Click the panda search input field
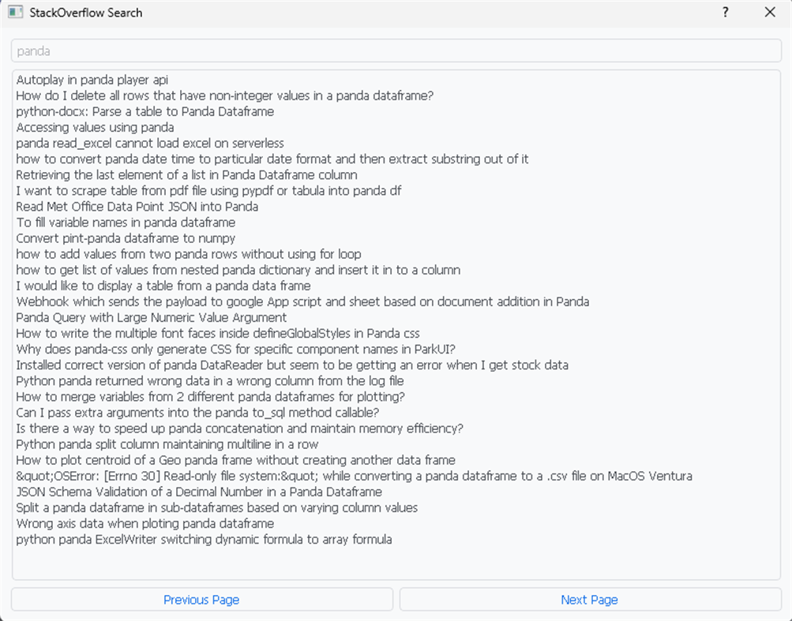Image resolution: width=792 pixels, height=621 pixels. [x=396, y=51]
